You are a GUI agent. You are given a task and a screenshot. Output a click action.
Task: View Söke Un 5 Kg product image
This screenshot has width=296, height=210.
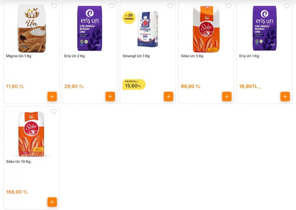point(206,29)
